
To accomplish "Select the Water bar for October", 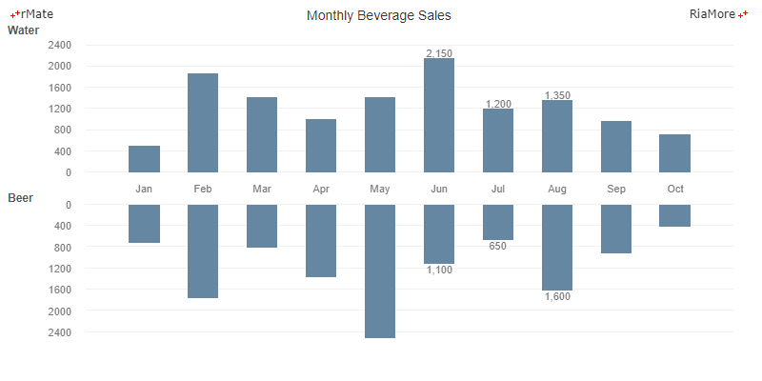I will (x=674, y=153).
